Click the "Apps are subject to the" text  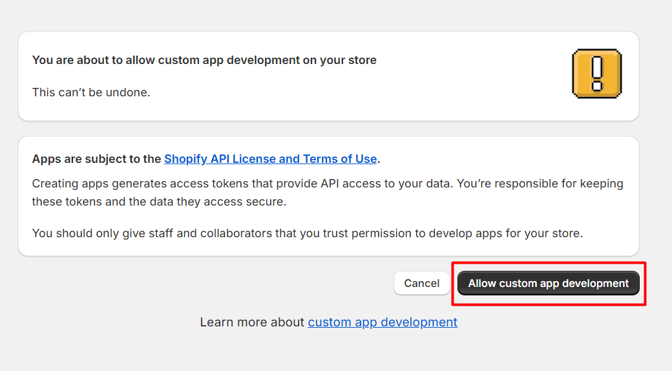96,159
